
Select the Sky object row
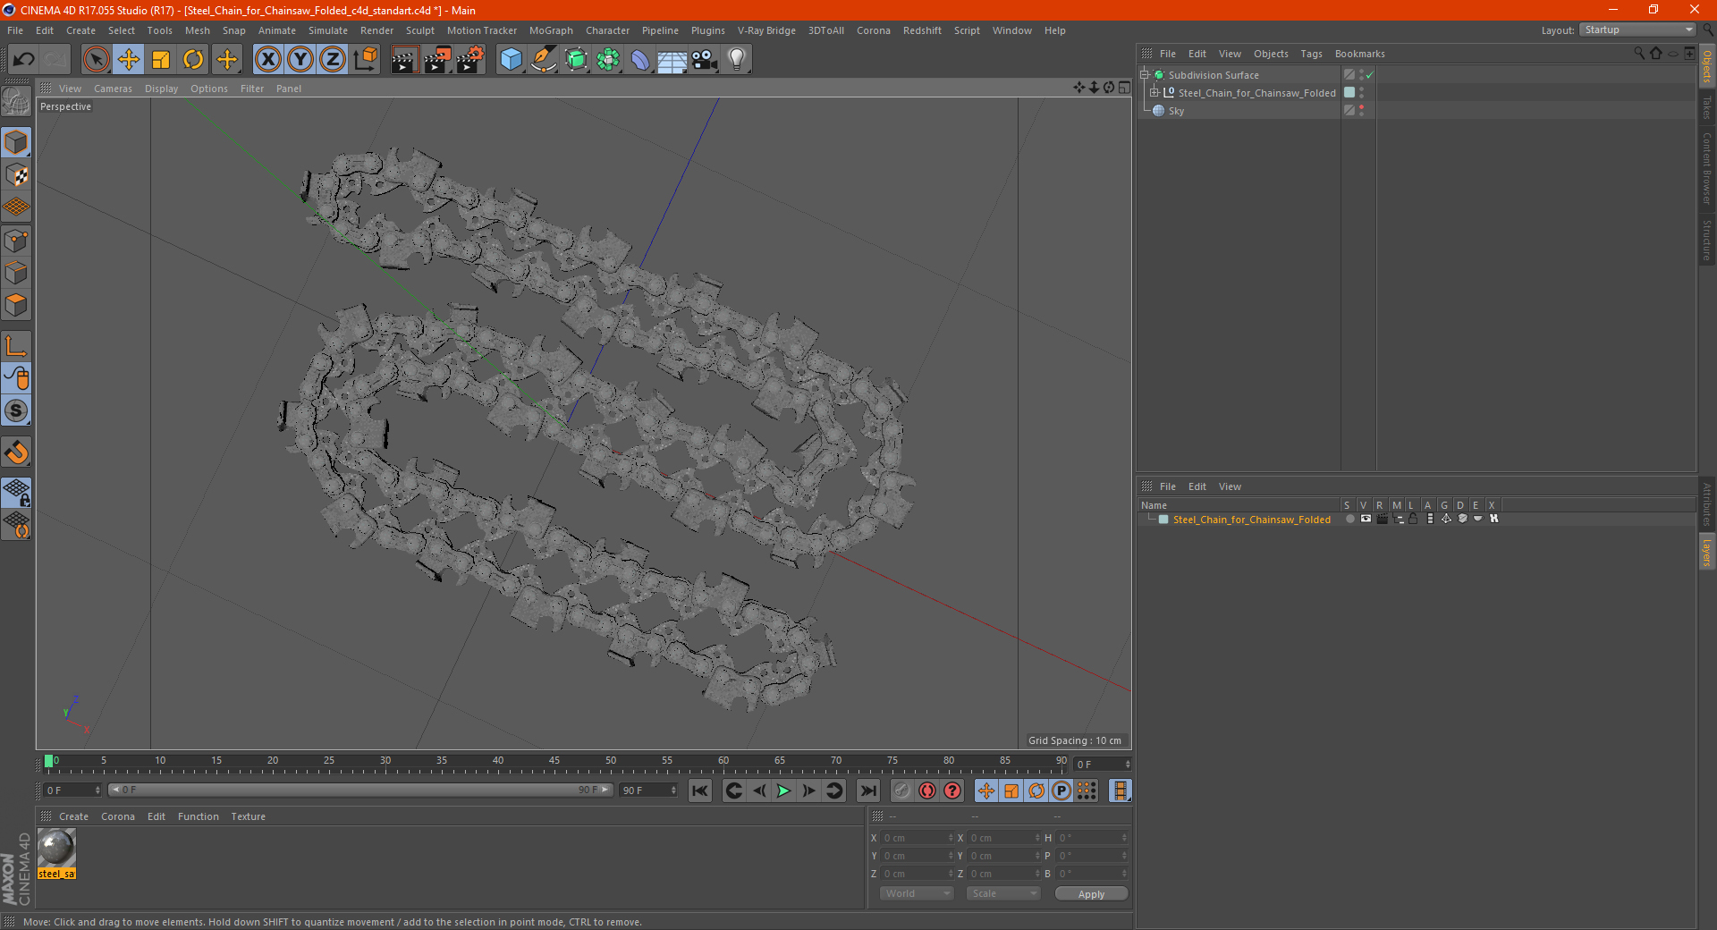click(1239, 111)
